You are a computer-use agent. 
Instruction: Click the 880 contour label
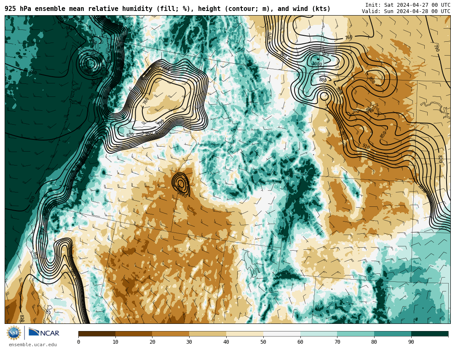323,80
